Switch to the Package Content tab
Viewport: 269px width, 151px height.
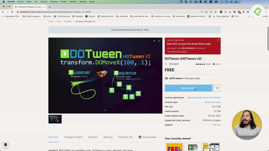73,137
